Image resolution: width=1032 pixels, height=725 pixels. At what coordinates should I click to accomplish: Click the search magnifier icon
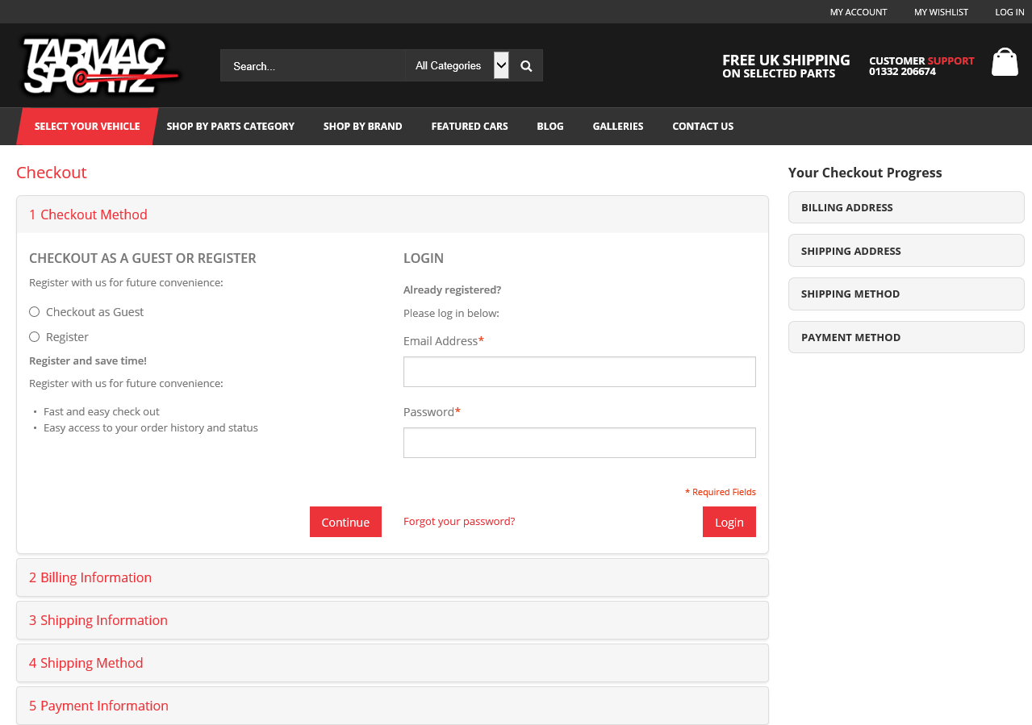coord(526,66)
